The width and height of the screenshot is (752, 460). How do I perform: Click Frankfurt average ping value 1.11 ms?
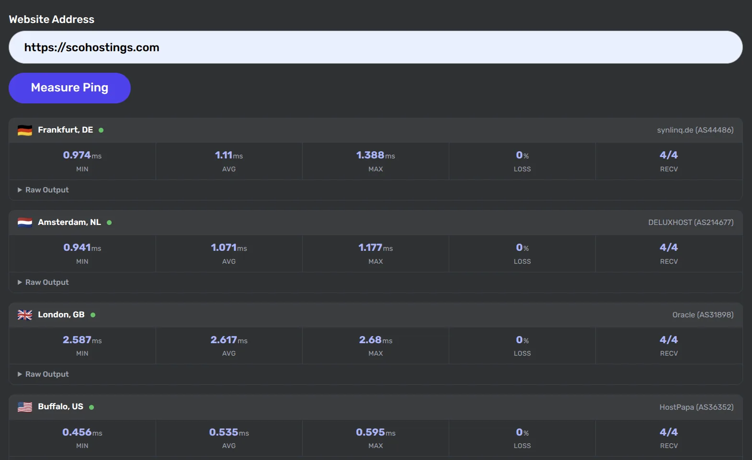229,155
